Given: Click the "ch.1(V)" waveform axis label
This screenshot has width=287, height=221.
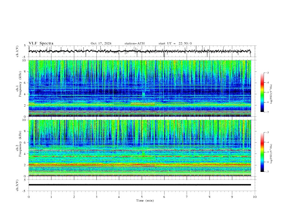Looking at the screenshot, I should click(x=17, y=51).
